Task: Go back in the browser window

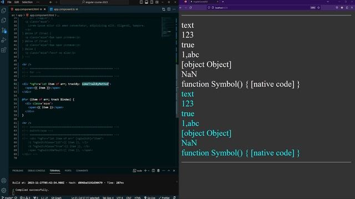Action: (x=180, y=7)
